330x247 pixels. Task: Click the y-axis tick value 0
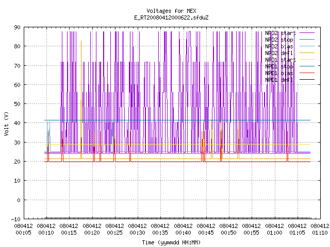coord(19,200)
